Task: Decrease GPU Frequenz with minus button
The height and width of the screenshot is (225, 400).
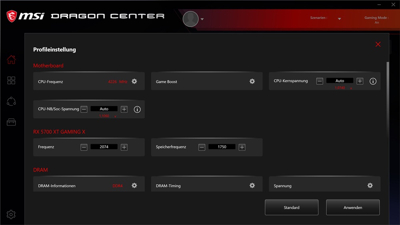Action: coord(84,147)
